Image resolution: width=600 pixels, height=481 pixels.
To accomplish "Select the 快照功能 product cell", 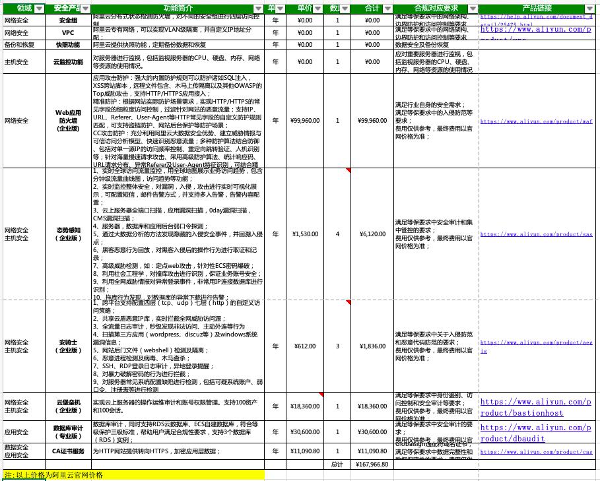I will click(x=68, y=45).
